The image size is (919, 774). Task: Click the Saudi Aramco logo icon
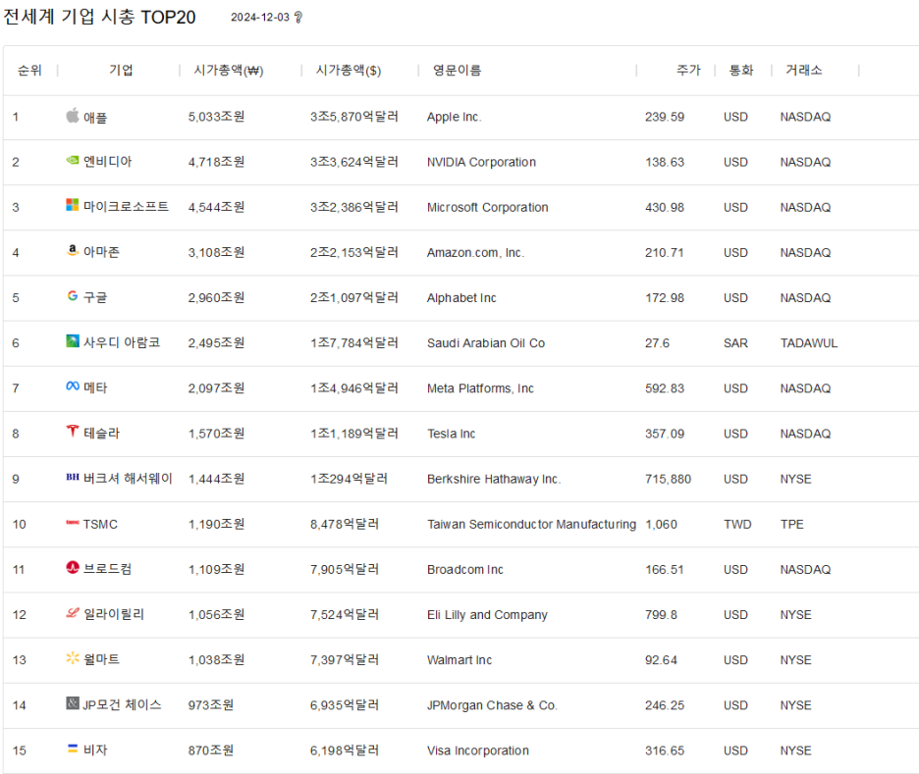click(72, 340)
